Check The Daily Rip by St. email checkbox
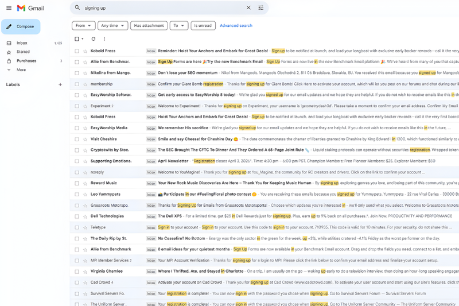 [x=77, y=238]
